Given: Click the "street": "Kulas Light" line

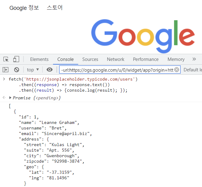Looking at the screenshot, I should pyautogui.click(x=54, y=145).
